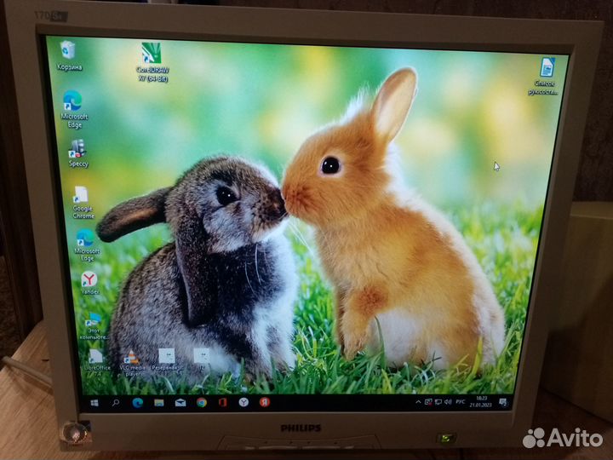Open the Mail app in the taskbar

coord(180,402)
